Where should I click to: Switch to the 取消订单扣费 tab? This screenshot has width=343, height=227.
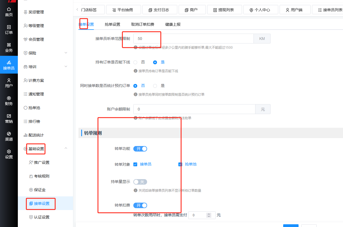[x=143, y=24]
